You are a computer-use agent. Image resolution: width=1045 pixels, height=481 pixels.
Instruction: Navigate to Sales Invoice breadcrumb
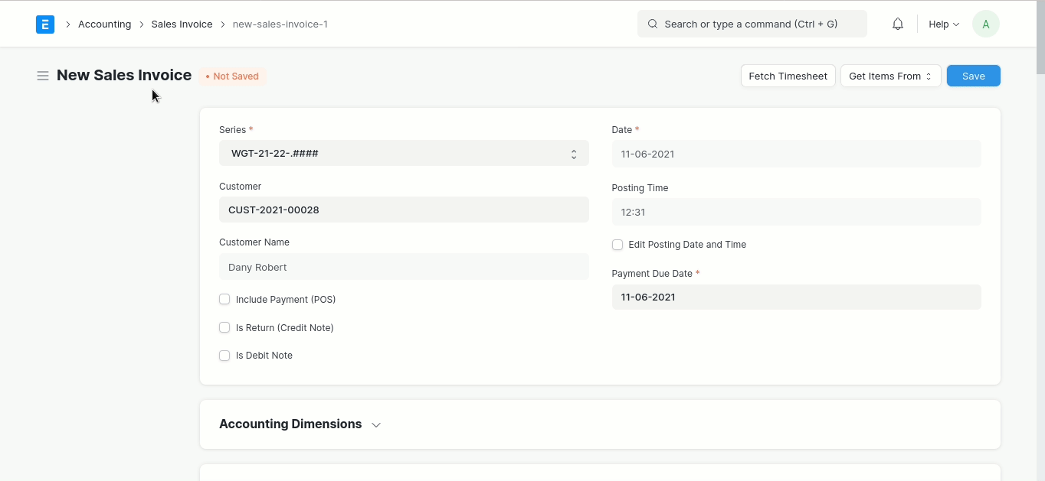coord(182,24)
